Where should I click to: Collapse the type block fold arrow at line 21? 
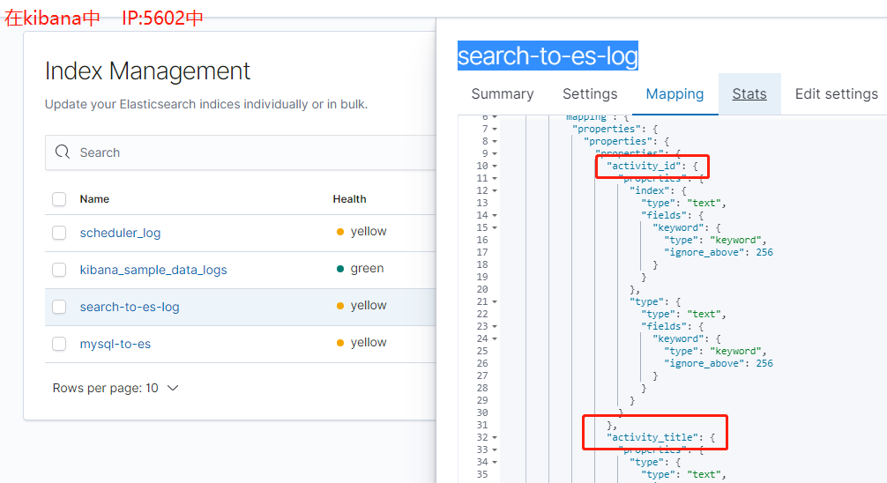pos(495,302)
